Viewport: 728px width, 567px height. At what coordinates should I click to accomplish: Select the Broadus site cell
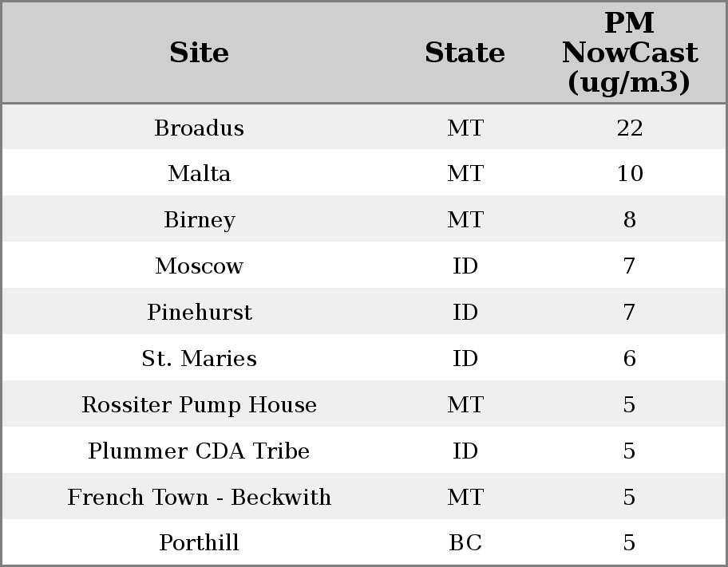199,128
